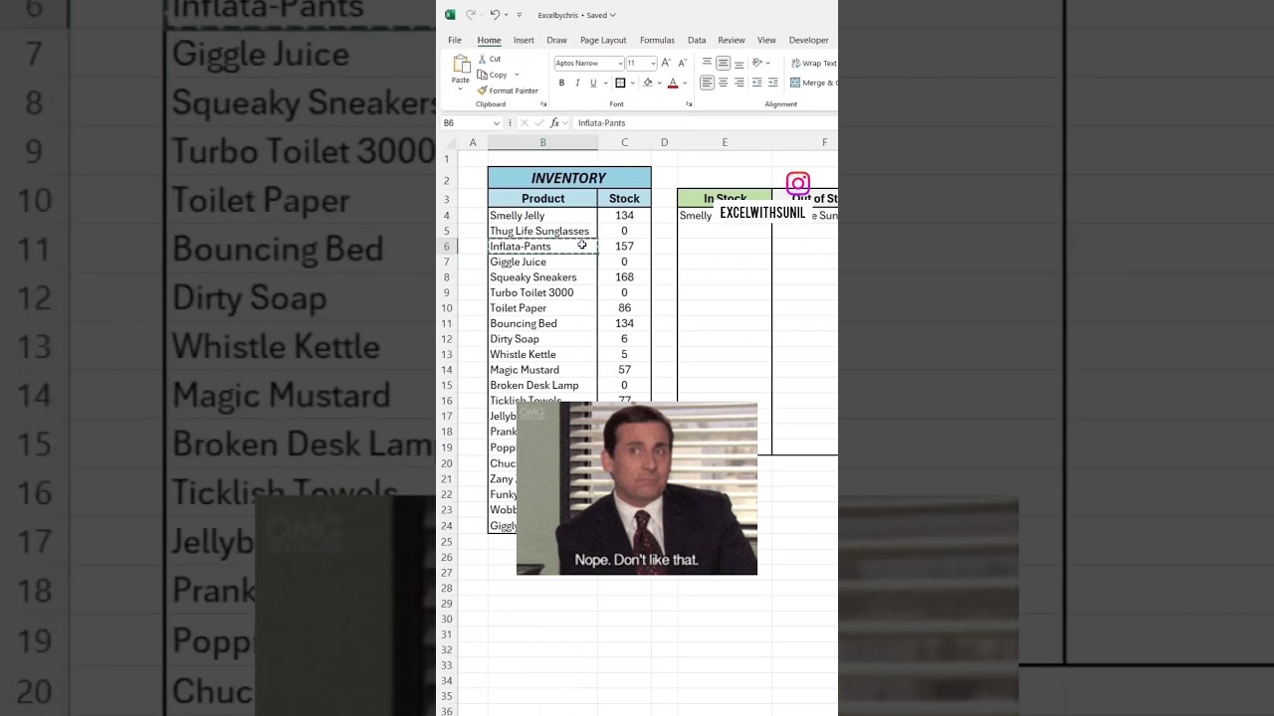Open the Name Box dropdown arrow
This screenshot has width=1274, height=716.
click(497, 123)
